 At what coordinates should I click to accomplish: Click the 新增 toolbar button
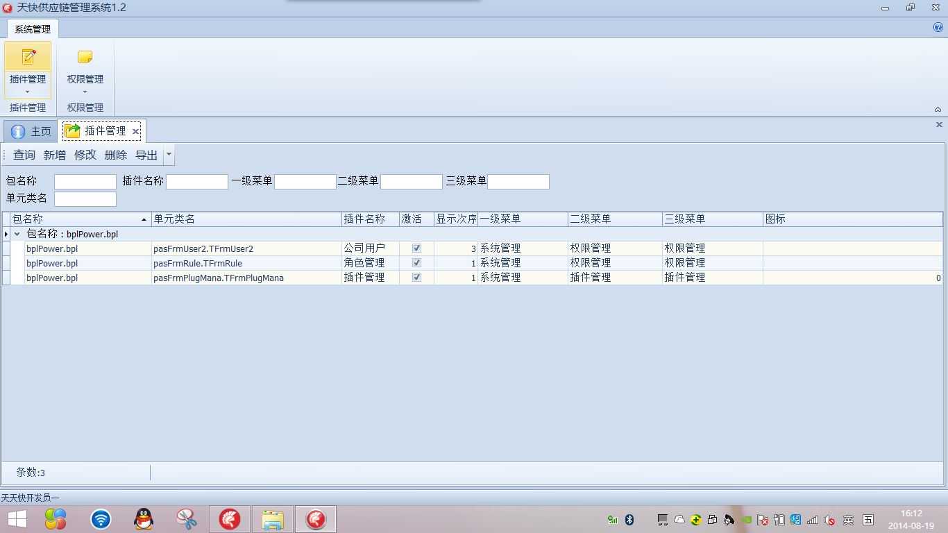coord(55,155)
